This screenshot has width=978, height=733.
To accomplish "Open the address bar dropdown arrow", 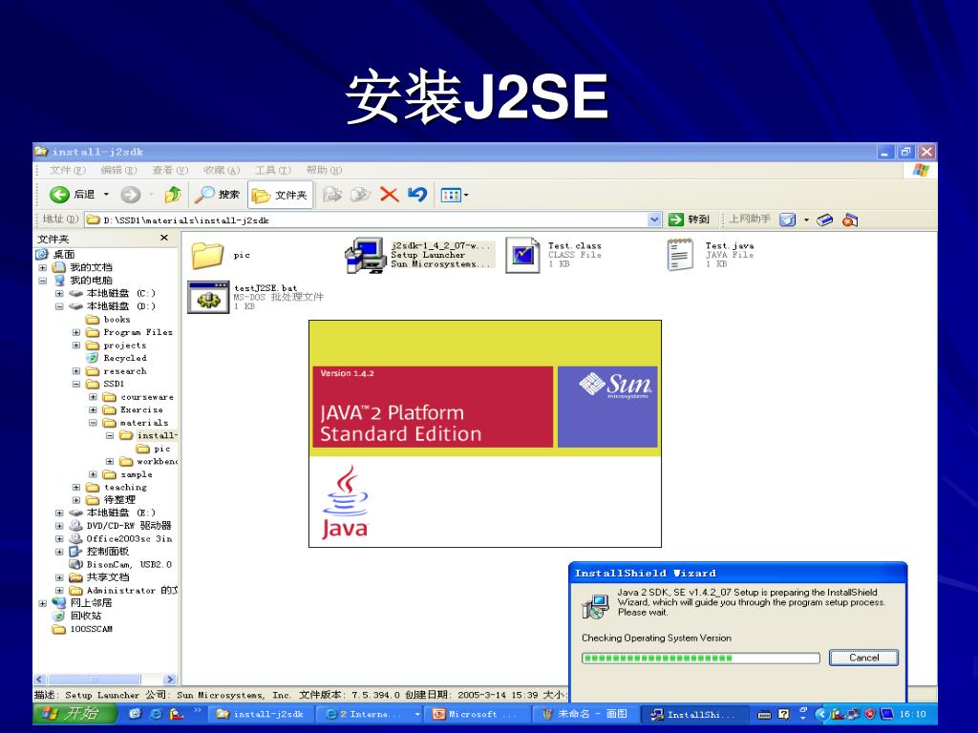I will click(653, 220).
